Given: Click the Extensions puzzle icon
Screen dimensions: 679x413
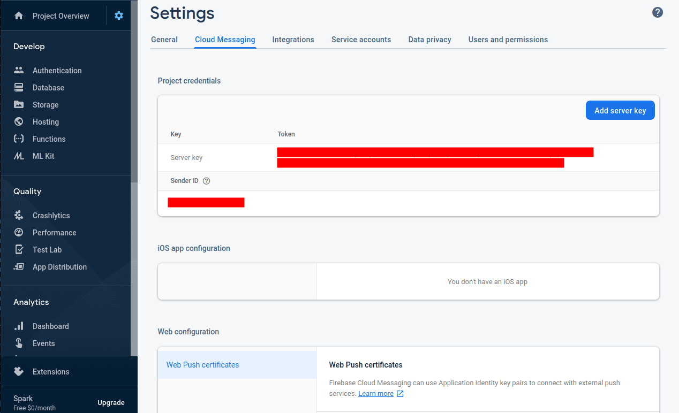Looking at the screenshot, I should click(x=19, y=371).
